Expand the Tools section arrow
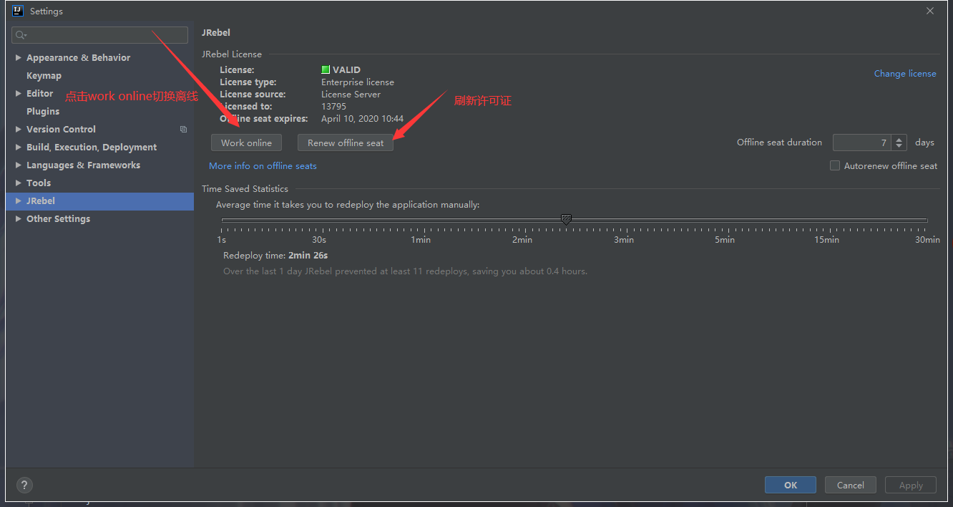This screenshot has height=507, width=953. point(19,183)
